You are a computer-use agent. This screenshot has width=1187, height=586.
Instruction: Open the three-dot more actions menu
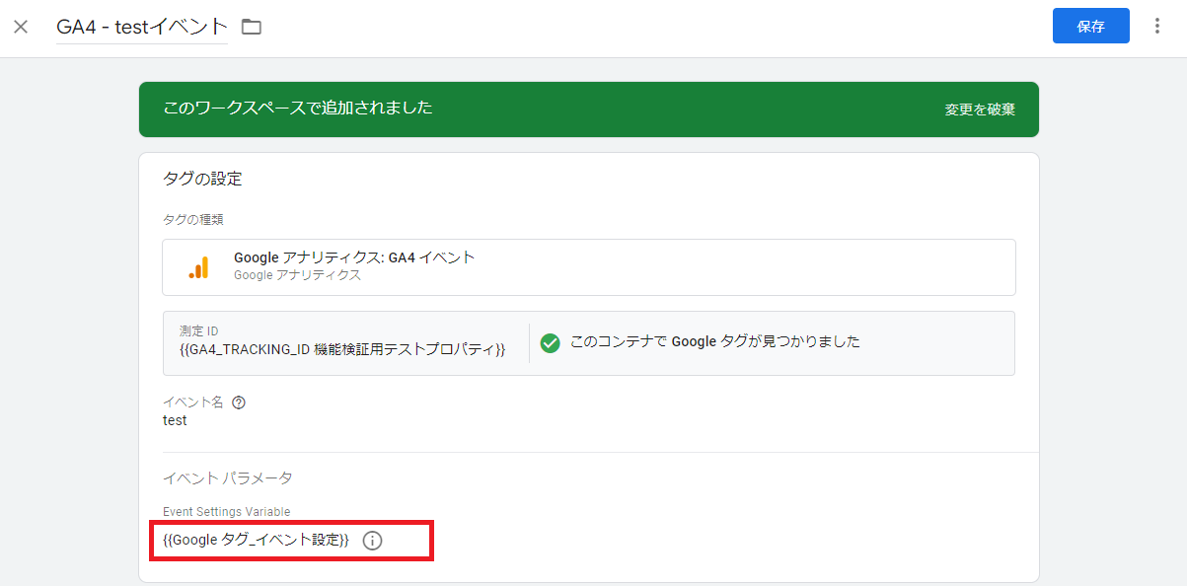(1157, 27)
